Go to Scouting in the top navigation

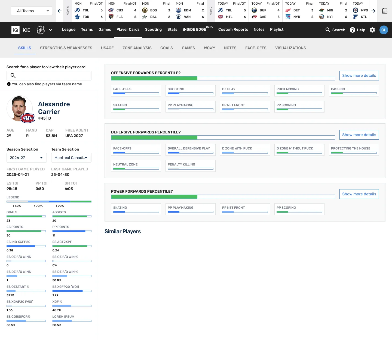click(153, 30)
